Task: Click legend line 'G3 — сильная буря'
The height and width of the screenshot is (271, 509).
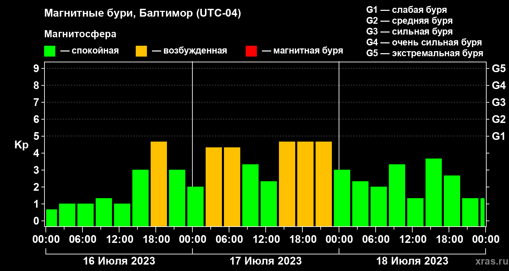Action: pos(409,32)
